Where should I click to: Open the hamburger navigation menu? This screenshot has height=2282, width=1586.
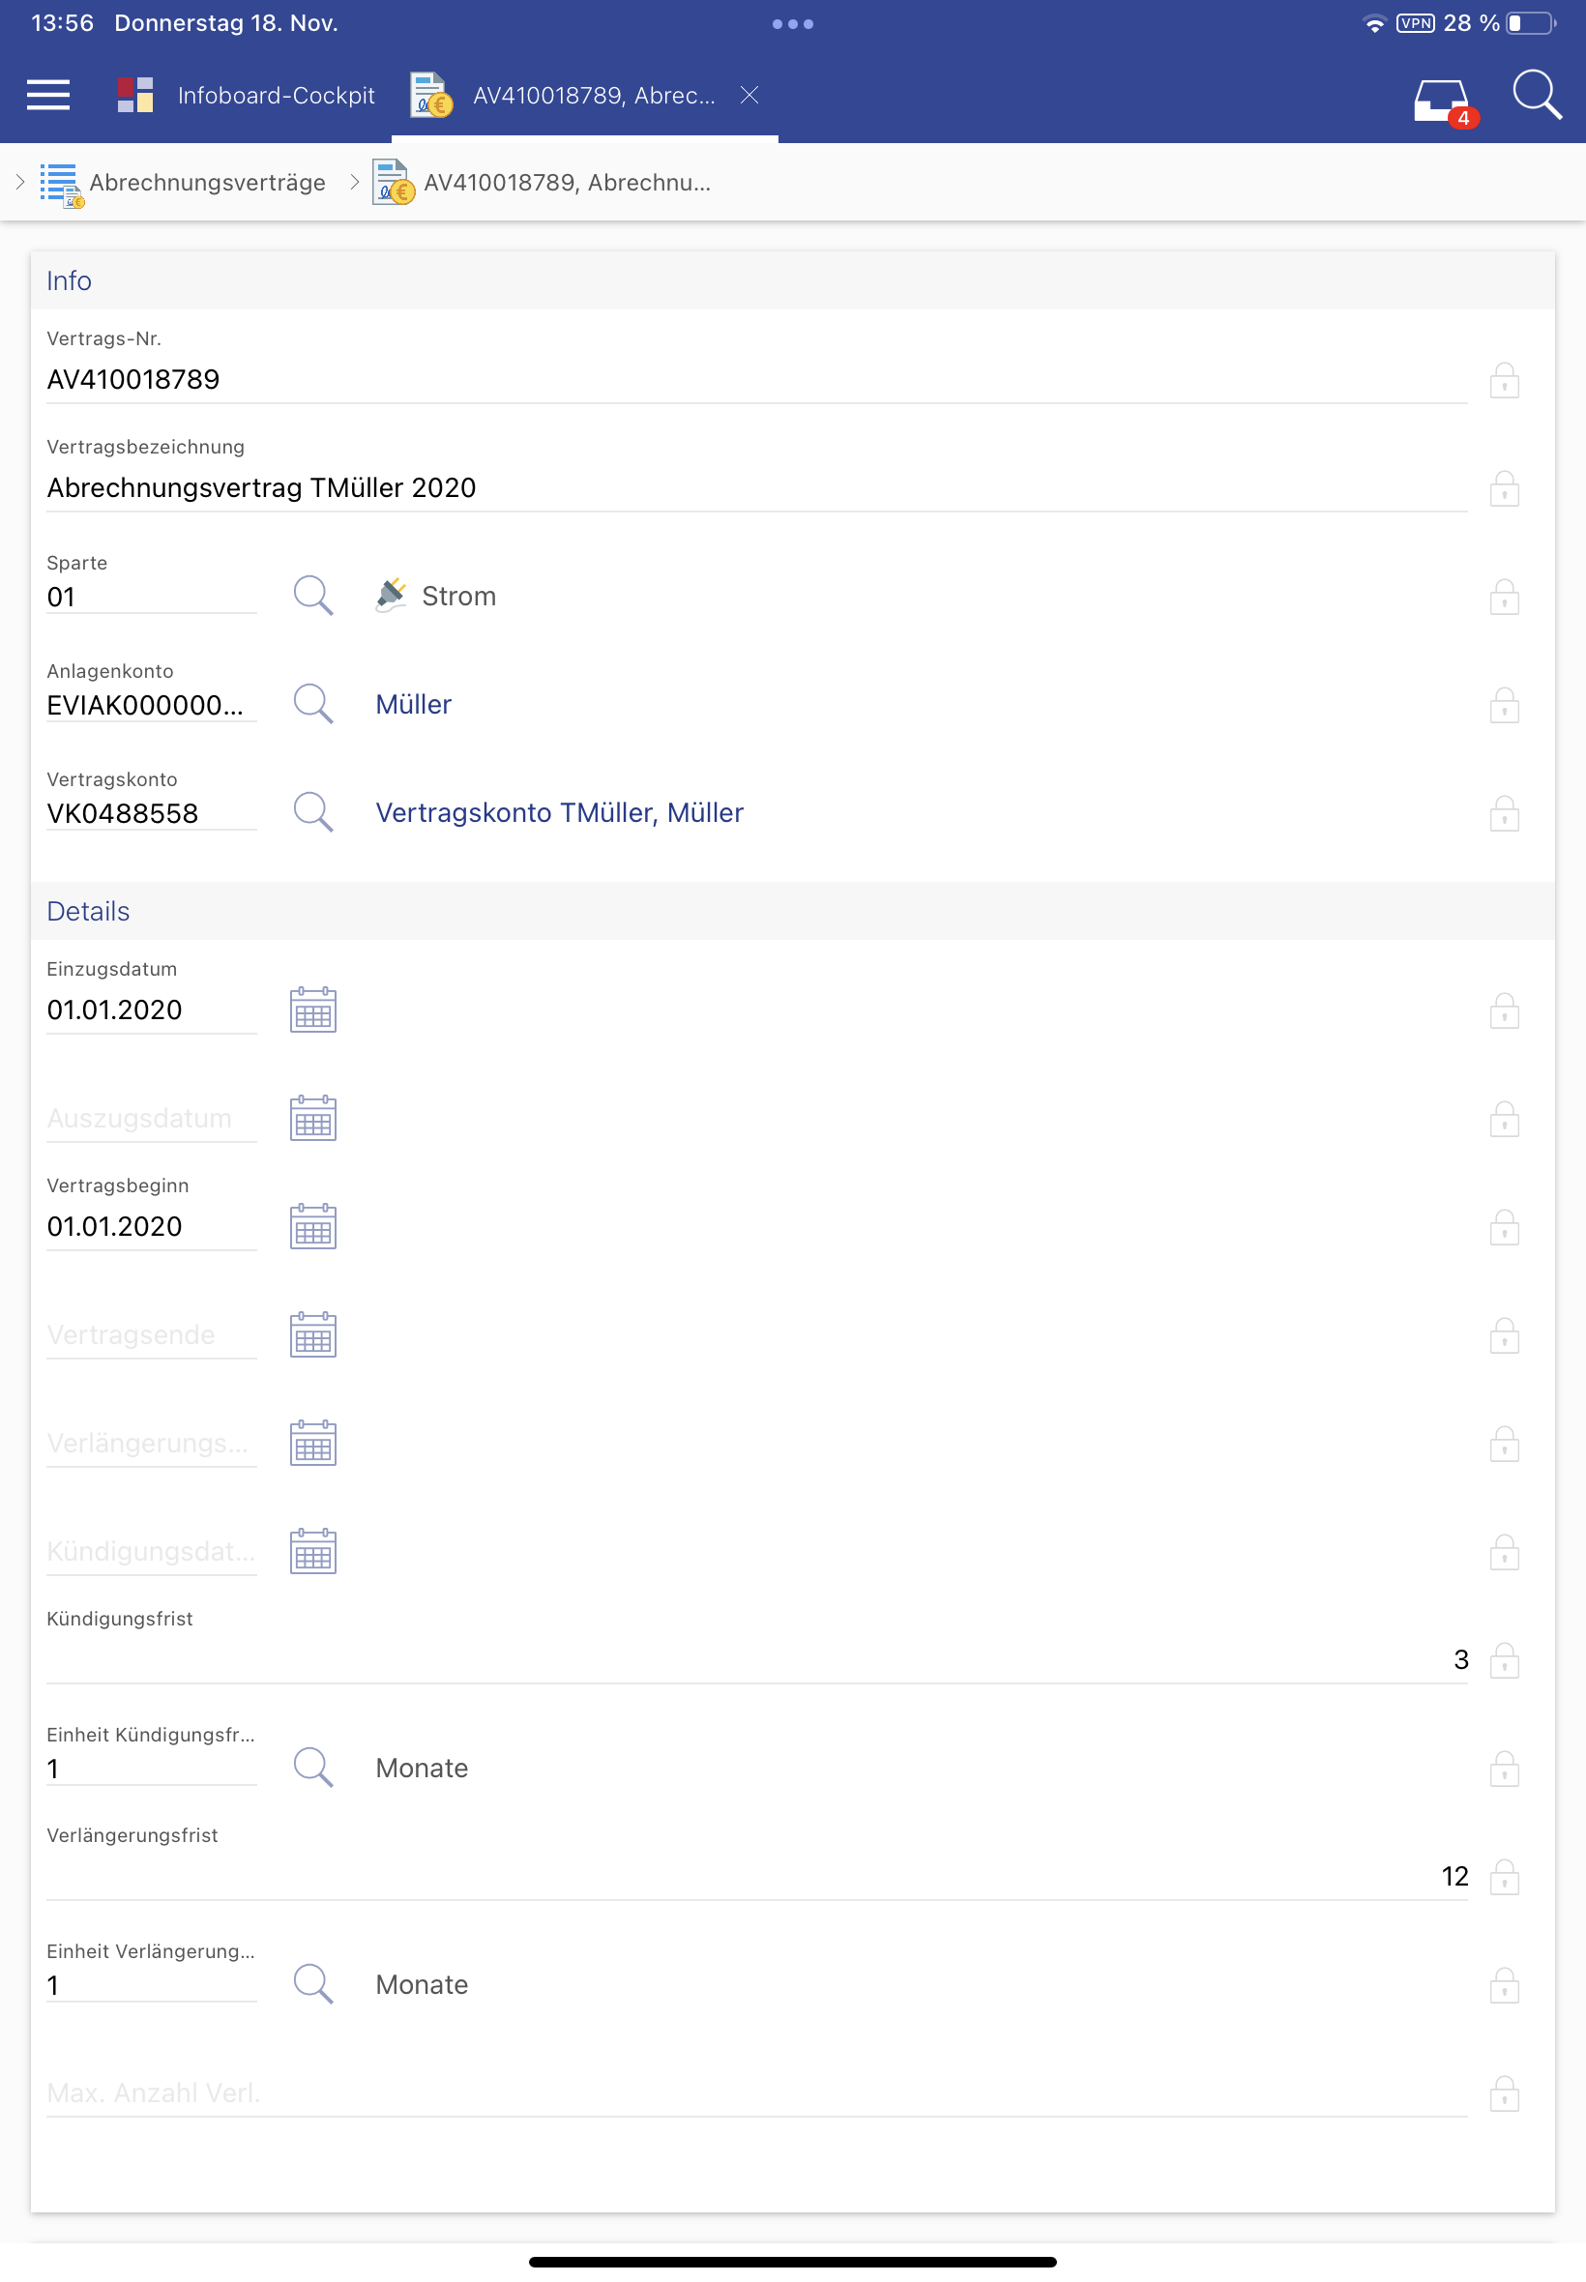(x=47, y=96)
